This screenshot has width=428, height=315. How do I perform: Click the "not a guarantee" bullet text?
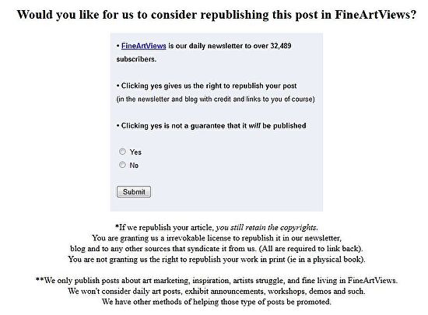point(211,126)
